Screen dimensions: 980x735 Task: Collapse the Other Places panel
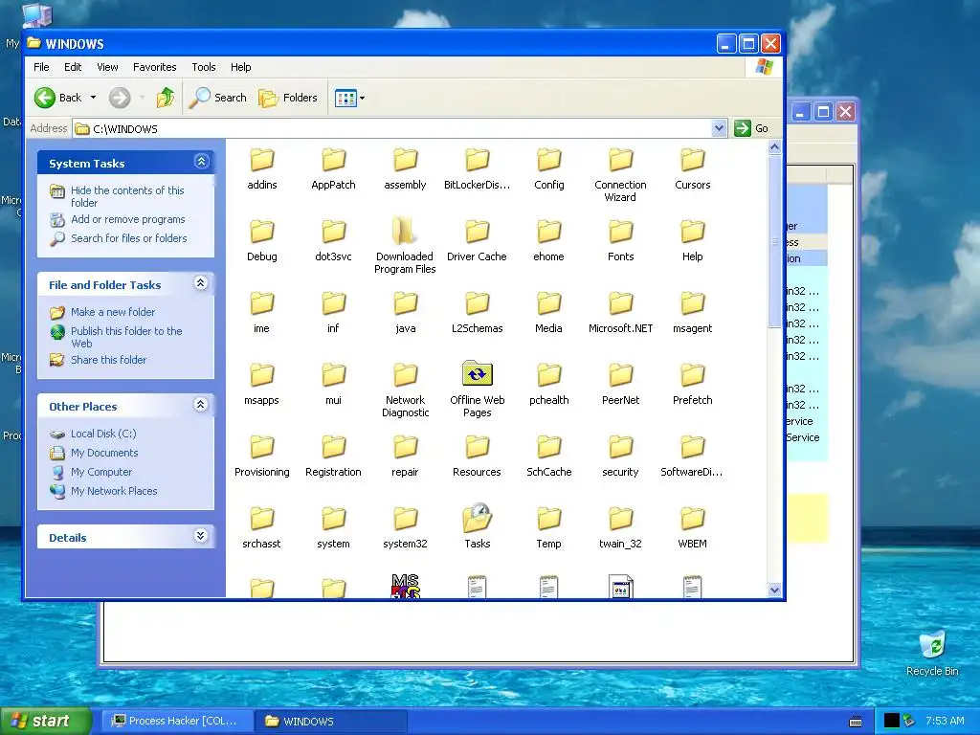click(x=201, y=405)
